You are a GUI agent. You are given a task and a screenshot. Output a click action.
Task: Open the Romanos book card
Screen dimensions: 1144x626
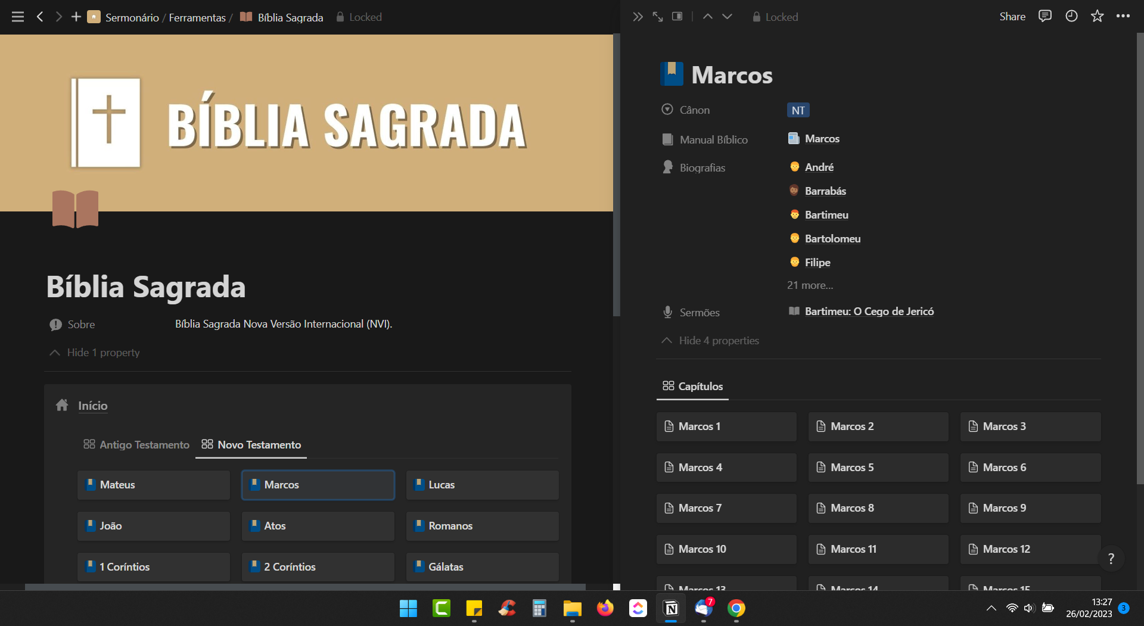coord(483,526)
